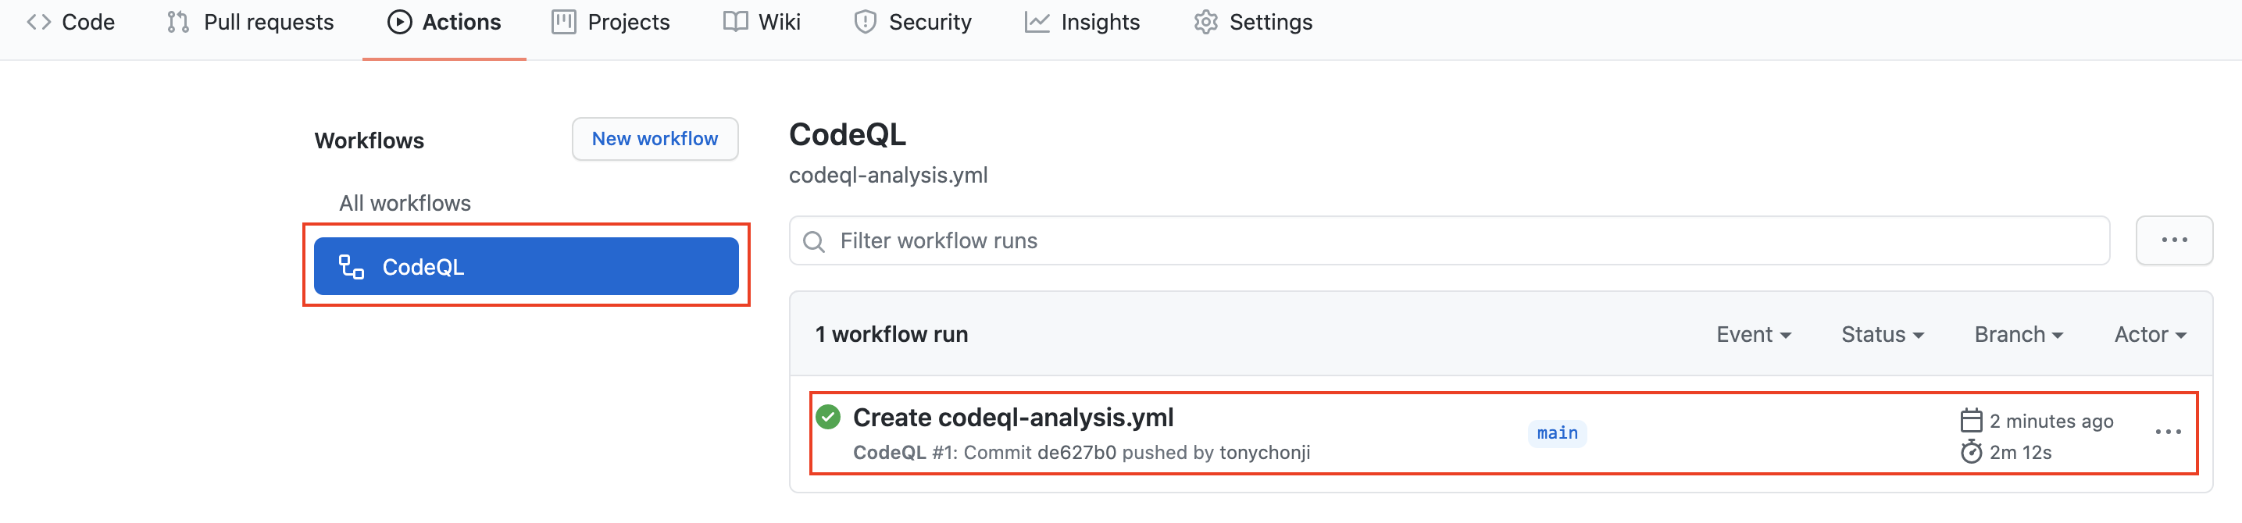This screenshot has width=2242, height=523.
Task: Click the Pull requests branch icon
Action: pos(177,23)
